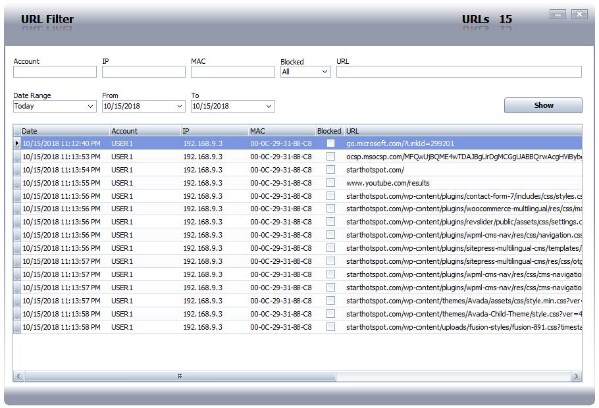Select row header of 11:13:54 PM entry
Screen dimensions: 599x408
point(17,169)
